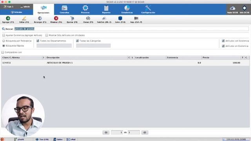Image resolution: width=251 pixels, height=141 pixels.
Task: Select the Artículos section label
Action: [x=16, y=12]
